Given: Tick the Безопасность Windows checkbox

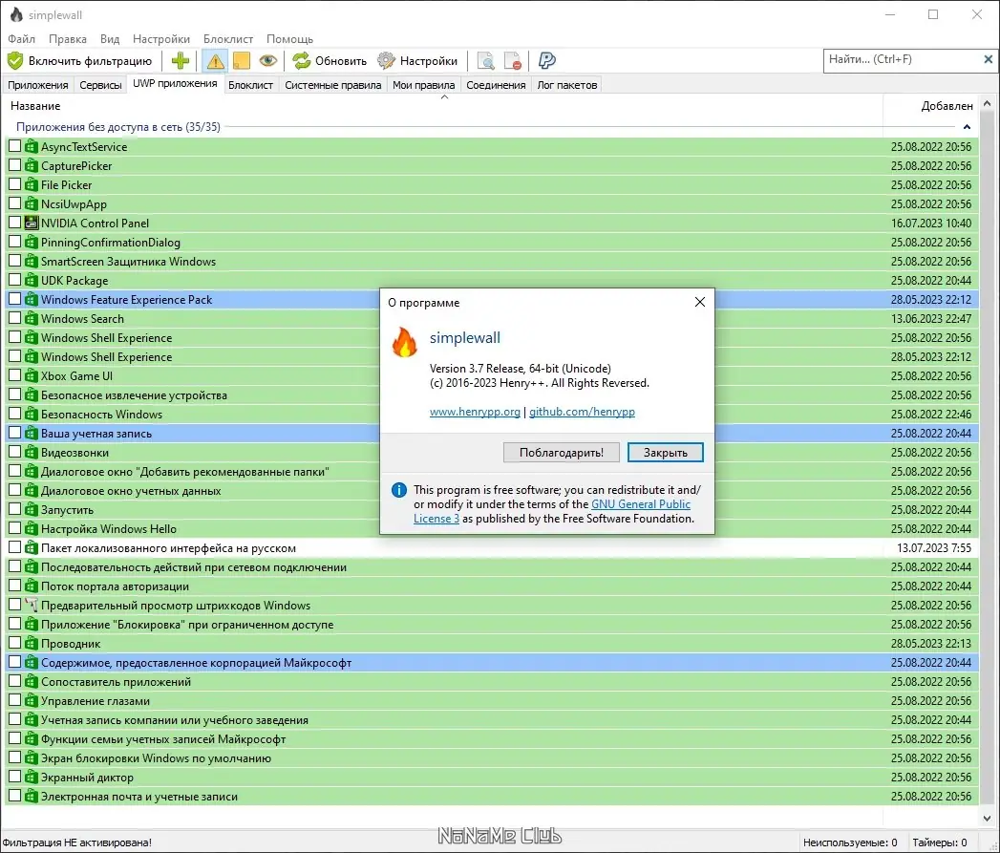Looking at the screenshot, I should pyautogui.click(x=14, y=414).
